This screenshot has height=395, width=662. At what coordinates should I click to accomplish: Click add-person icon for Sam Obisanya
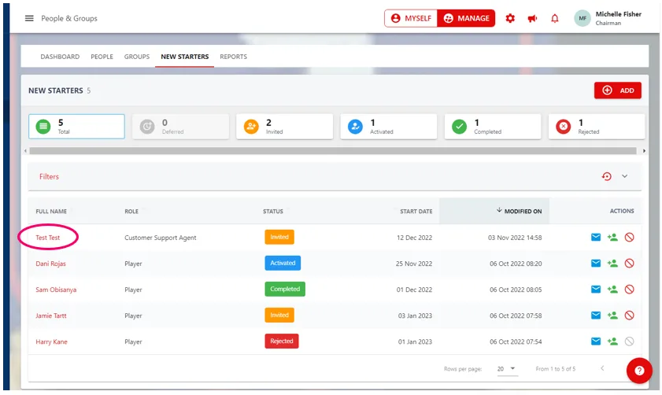point(612,289)
